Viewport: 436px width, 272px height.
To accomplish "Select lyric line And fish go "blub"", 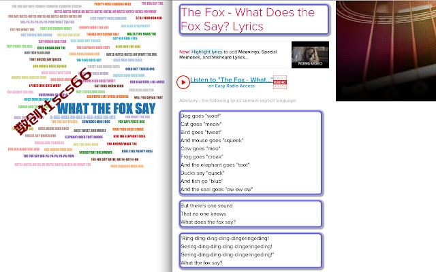I will [202, 181].
